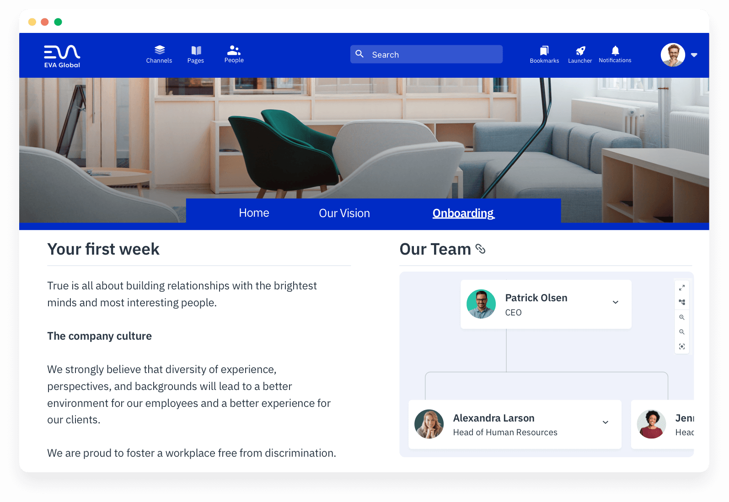Switch to the Home tab
This screenshot has height=502, width=729.
(x=254, y=213)
